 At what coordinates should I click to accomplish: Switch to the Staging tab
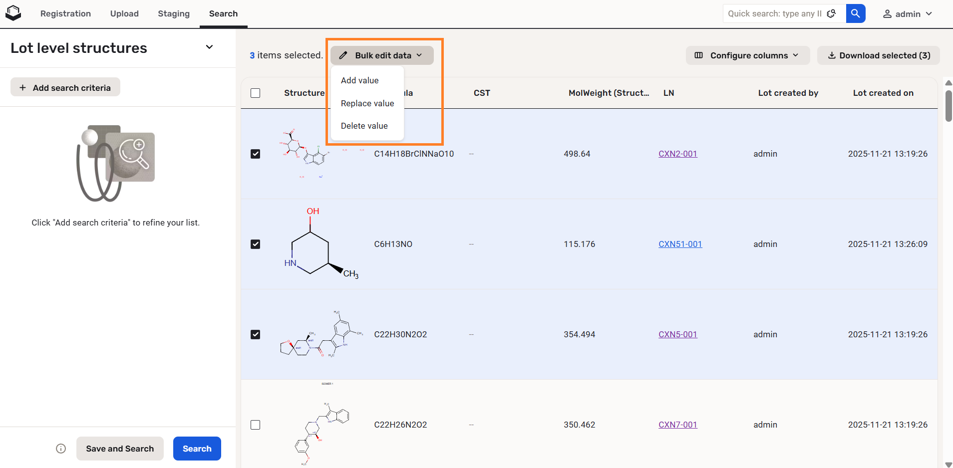[174, 14]
